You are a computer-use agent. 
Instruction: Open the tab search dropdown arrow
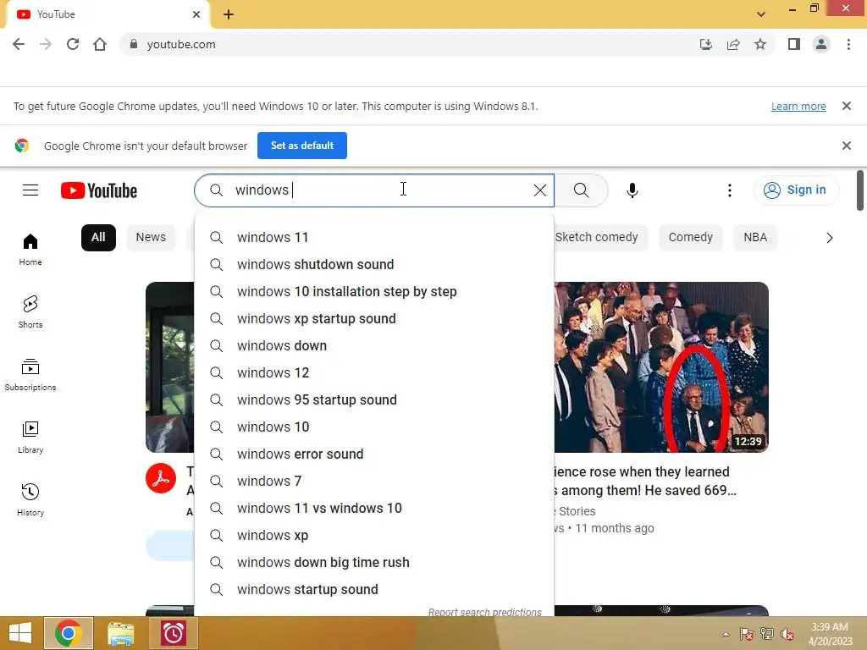[x=761, y=14]
